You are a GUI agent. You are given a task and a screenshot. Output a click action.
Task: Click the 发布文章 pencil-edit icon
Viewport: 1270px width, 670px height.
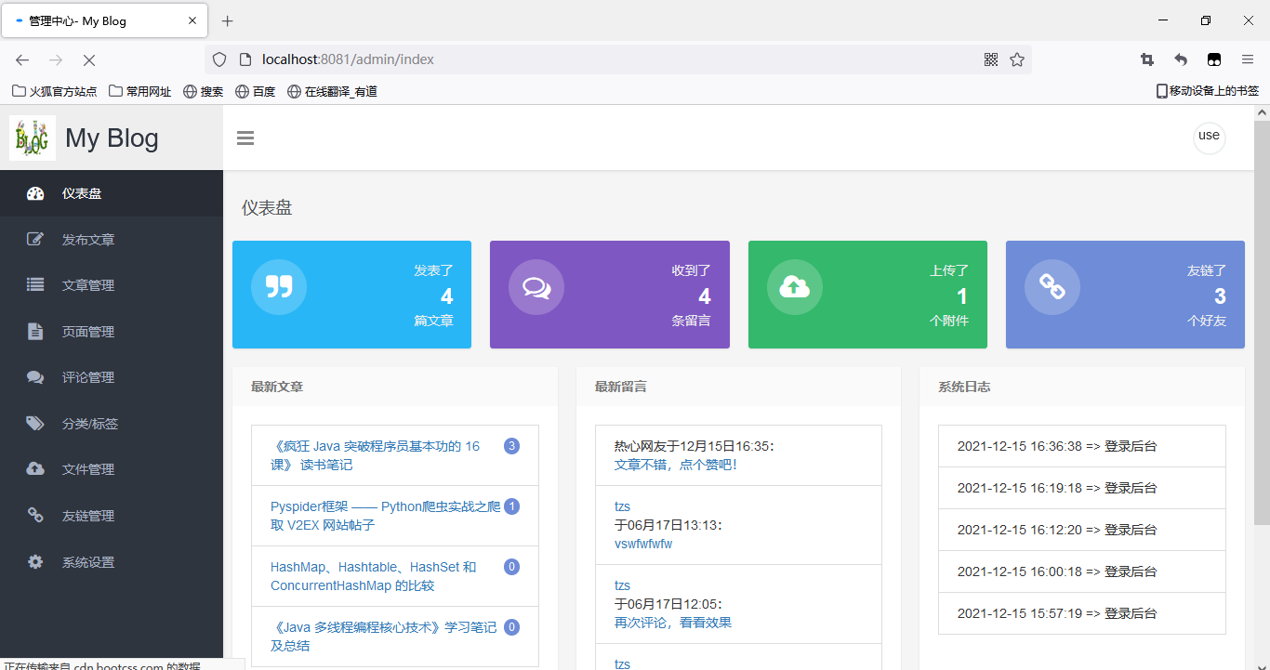coord(35,240)
